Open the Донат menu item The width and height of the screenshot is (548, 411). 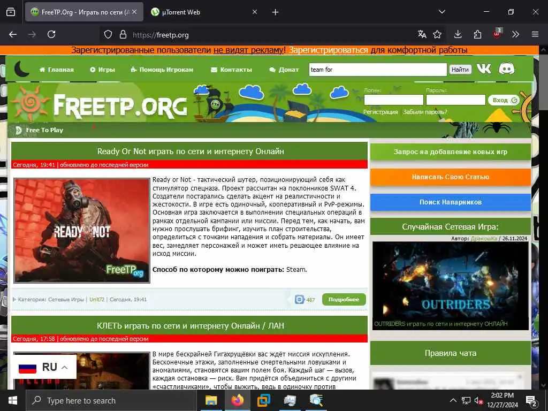point(284,70)
